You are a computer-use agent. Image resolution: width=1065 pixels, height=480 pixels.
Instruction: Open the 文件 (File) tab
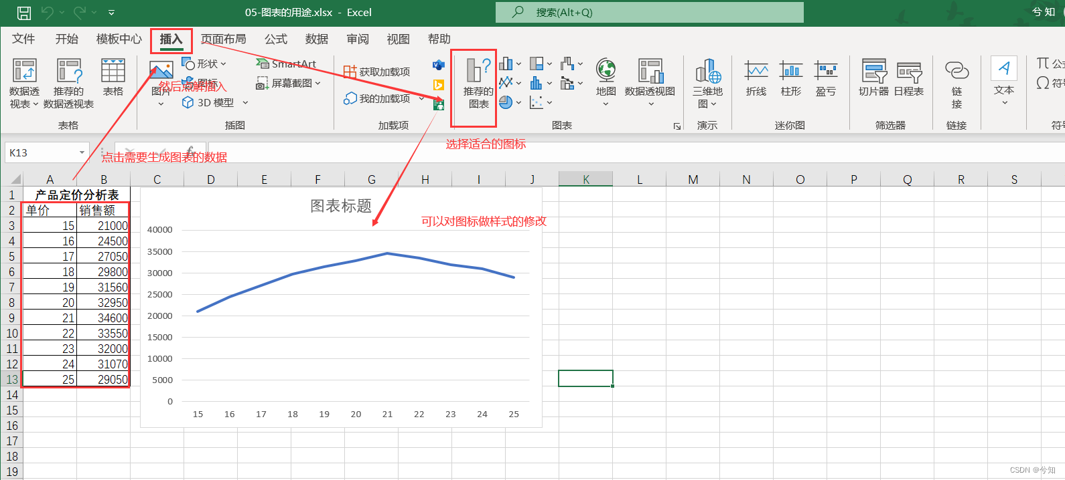coord(23,39)
